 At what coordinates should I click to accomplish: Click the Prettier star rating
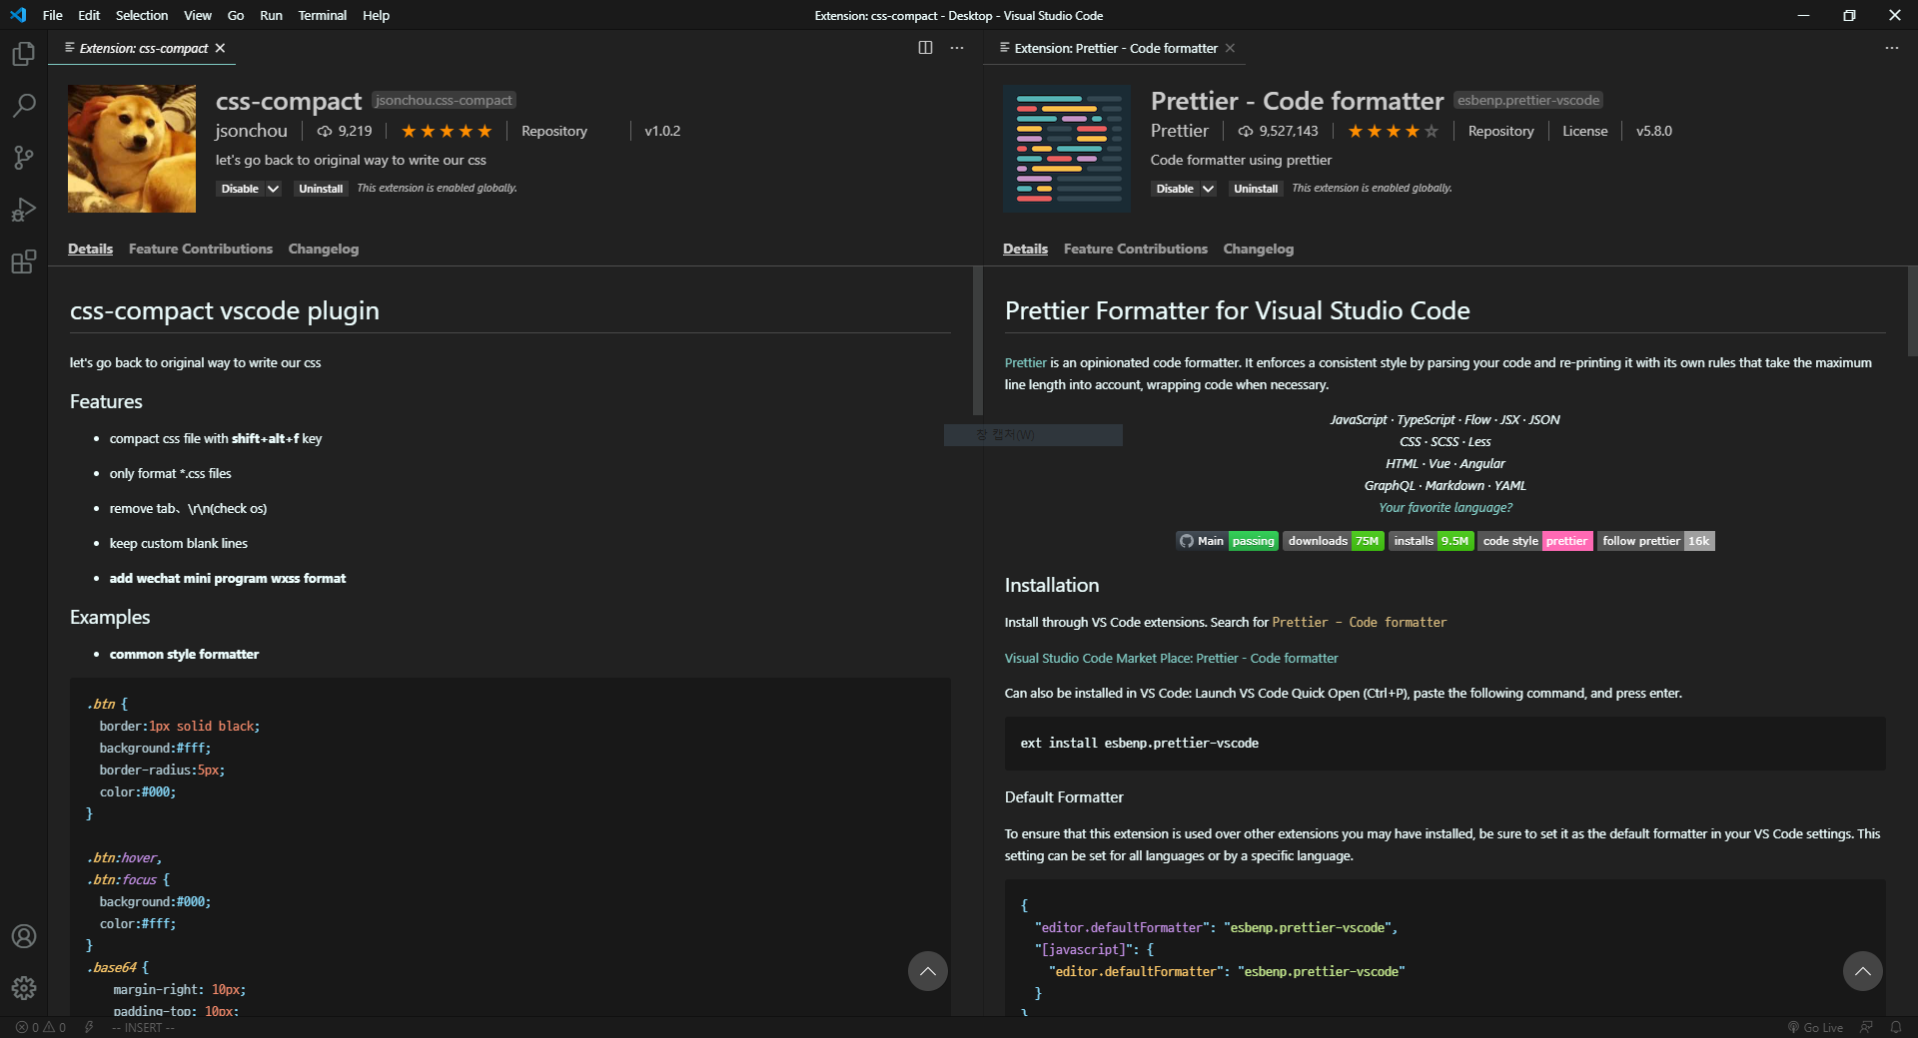pyautogui.click(x=1394, y=131)
